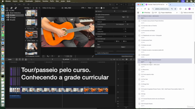This screenshot has height=109, width=195.
Task: Click the import media arrow button
Action: (x=15, y=5)
